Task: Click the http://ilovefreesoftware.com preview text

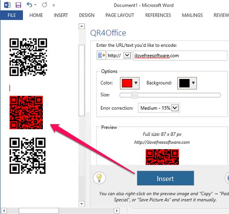Action: [162, 142]
